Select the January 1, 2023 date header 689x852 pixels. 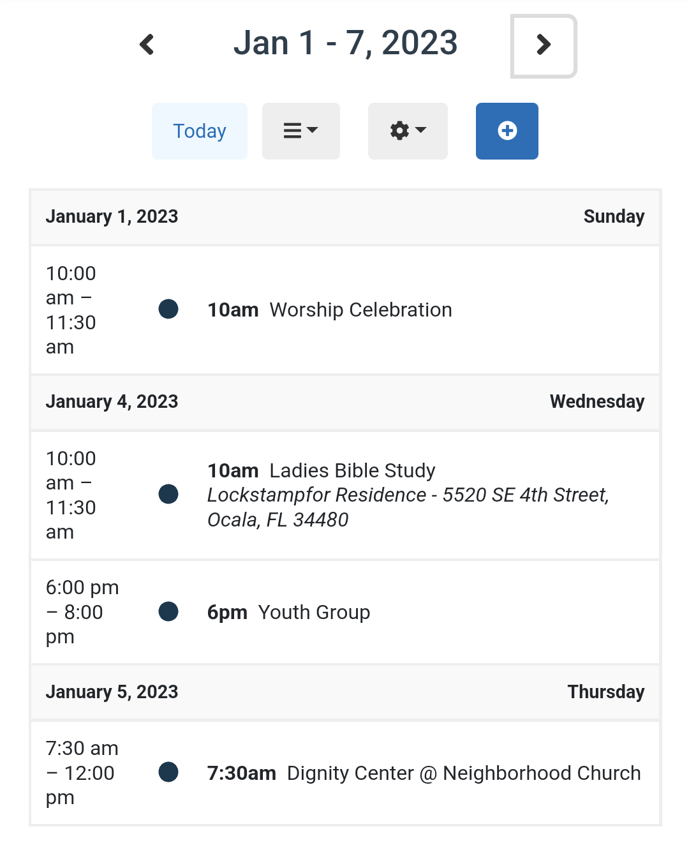click(x=112, y=217)
